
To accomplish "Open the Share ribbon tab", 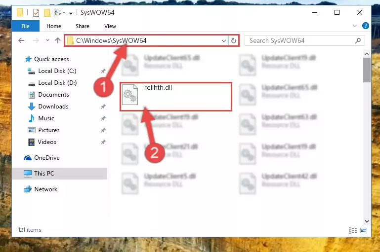I will (83, 26).
